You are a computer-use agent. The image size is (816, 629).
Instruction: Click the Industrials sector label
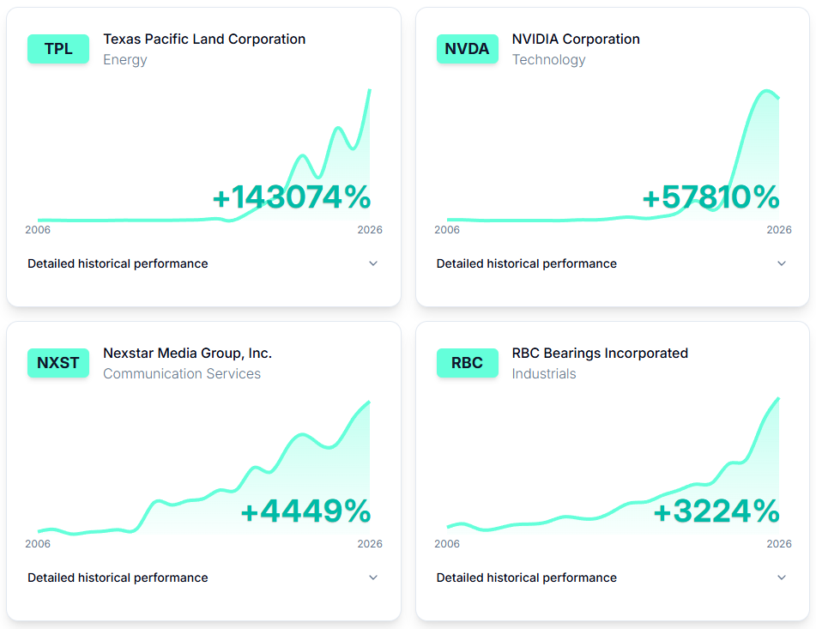[544, 373]
